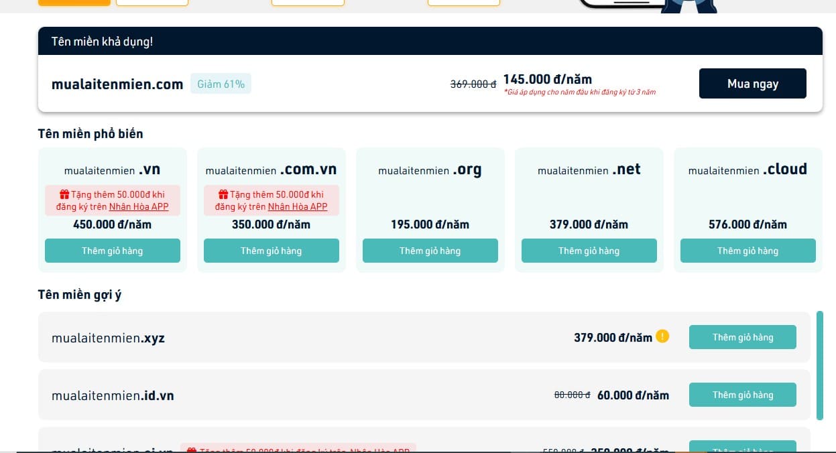Add mualaitenmien.xyz to the cart

click(743, 337)
